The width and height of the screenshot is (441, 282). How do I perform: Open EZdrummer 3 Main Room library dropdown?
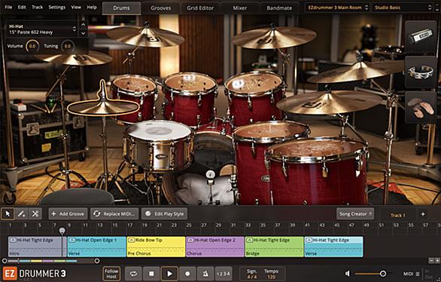click(337, 8)
